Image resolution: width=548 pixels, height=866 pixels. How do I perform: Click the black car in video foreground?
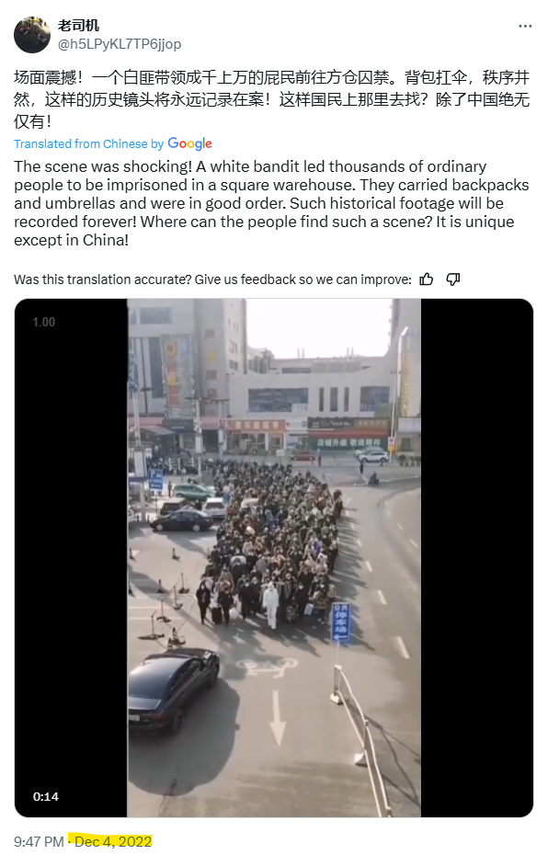173,688
